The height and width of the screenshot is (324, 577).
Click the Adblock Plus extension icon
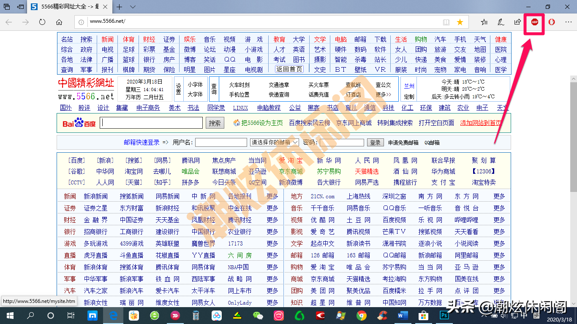click(x=535, y=22)
